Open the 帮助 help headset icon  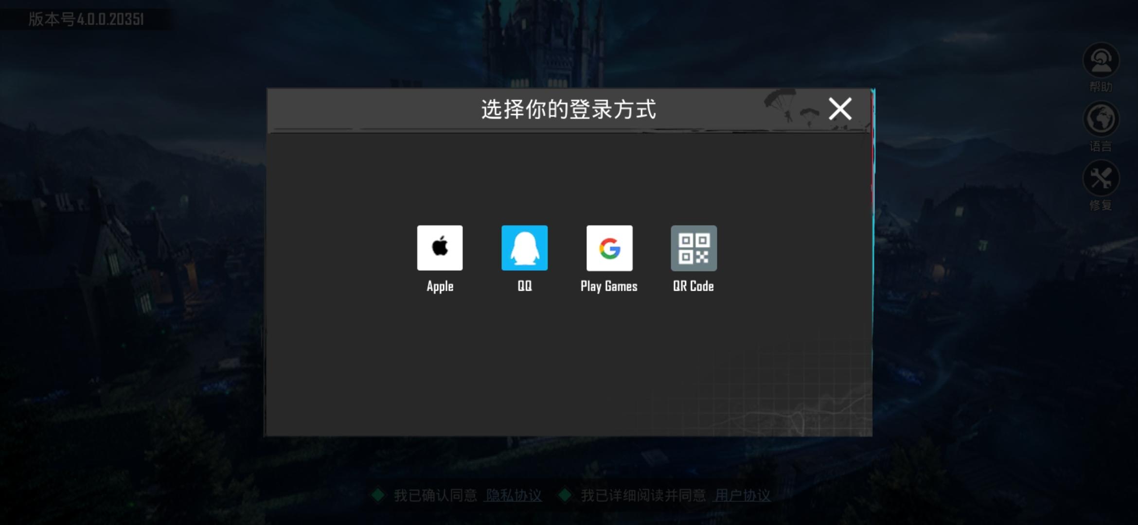[x=1101, y=61]
